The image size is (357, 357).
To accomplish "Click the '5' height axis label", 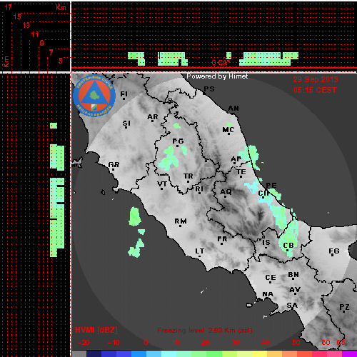I will point(61,61).
